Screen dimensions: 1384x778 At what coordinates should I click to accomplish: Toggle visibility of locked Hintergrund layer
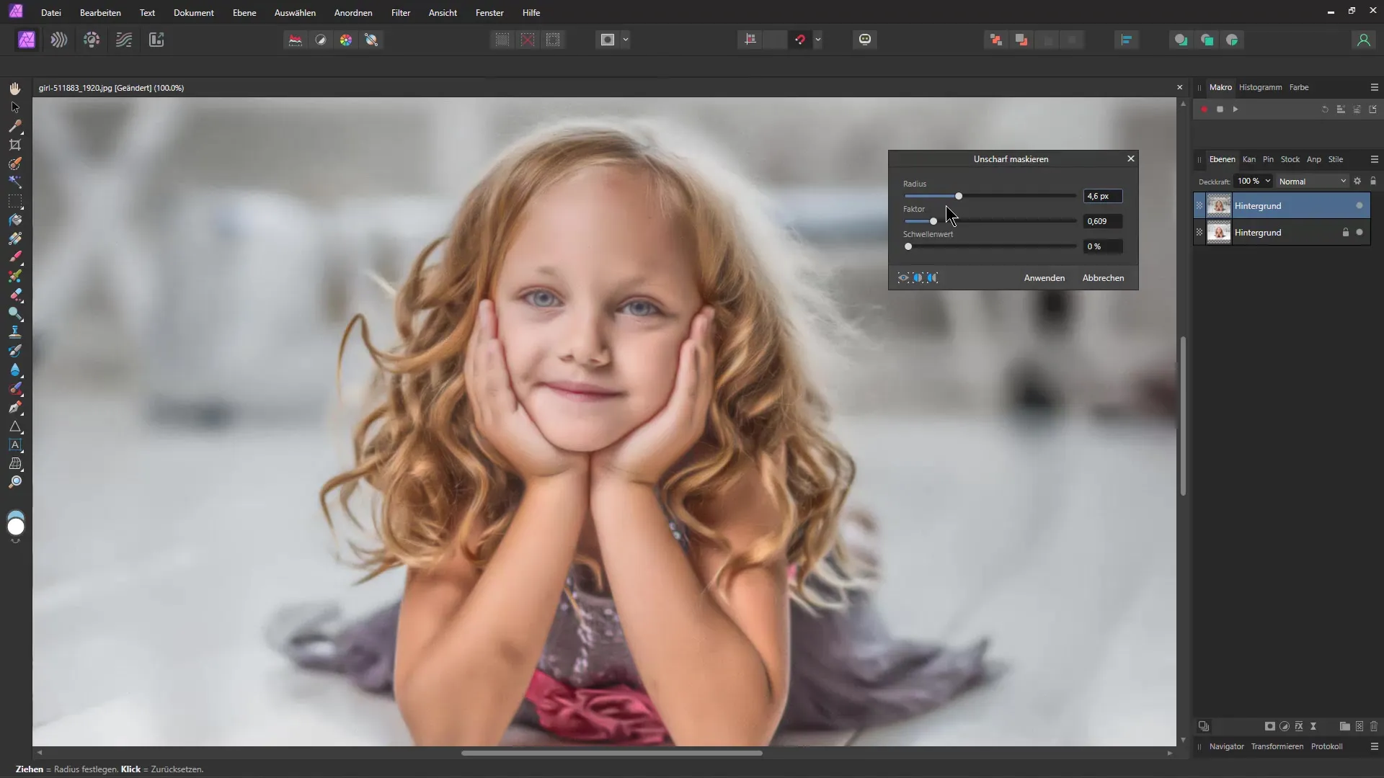tap(1359, 233)
